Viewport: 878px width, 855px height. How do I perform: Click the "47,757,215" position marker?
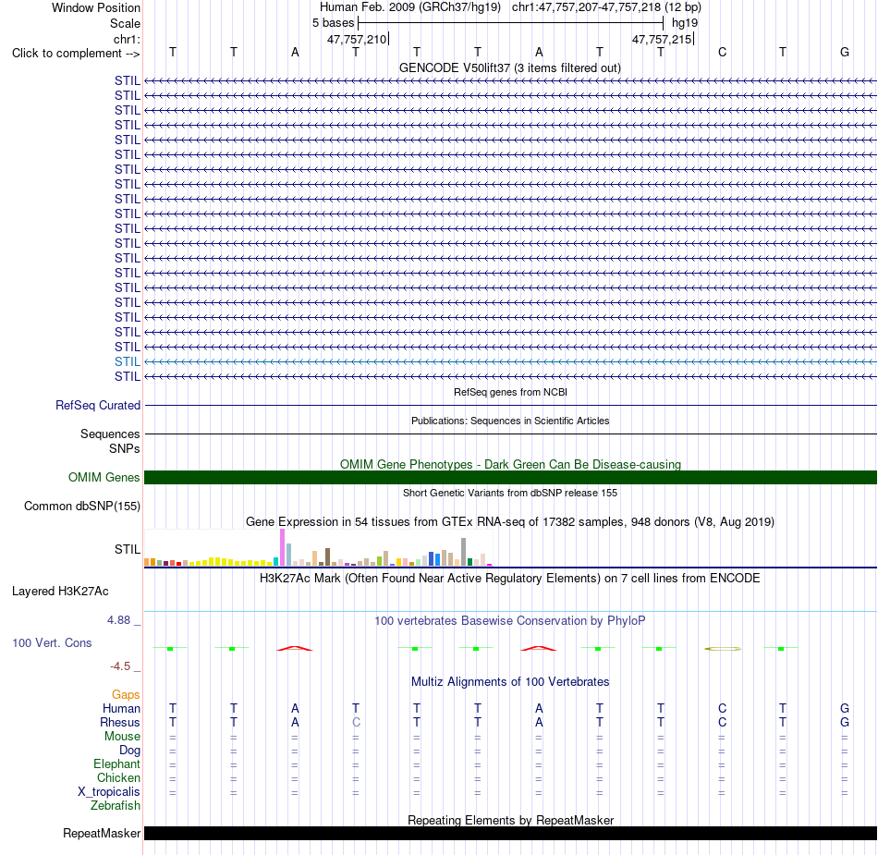pos(663,39)
